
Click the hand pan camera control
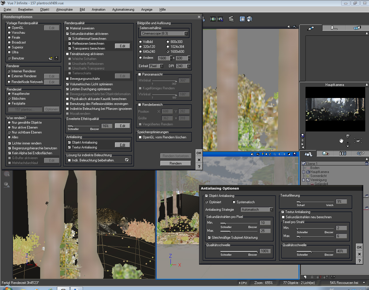(341, 141)
